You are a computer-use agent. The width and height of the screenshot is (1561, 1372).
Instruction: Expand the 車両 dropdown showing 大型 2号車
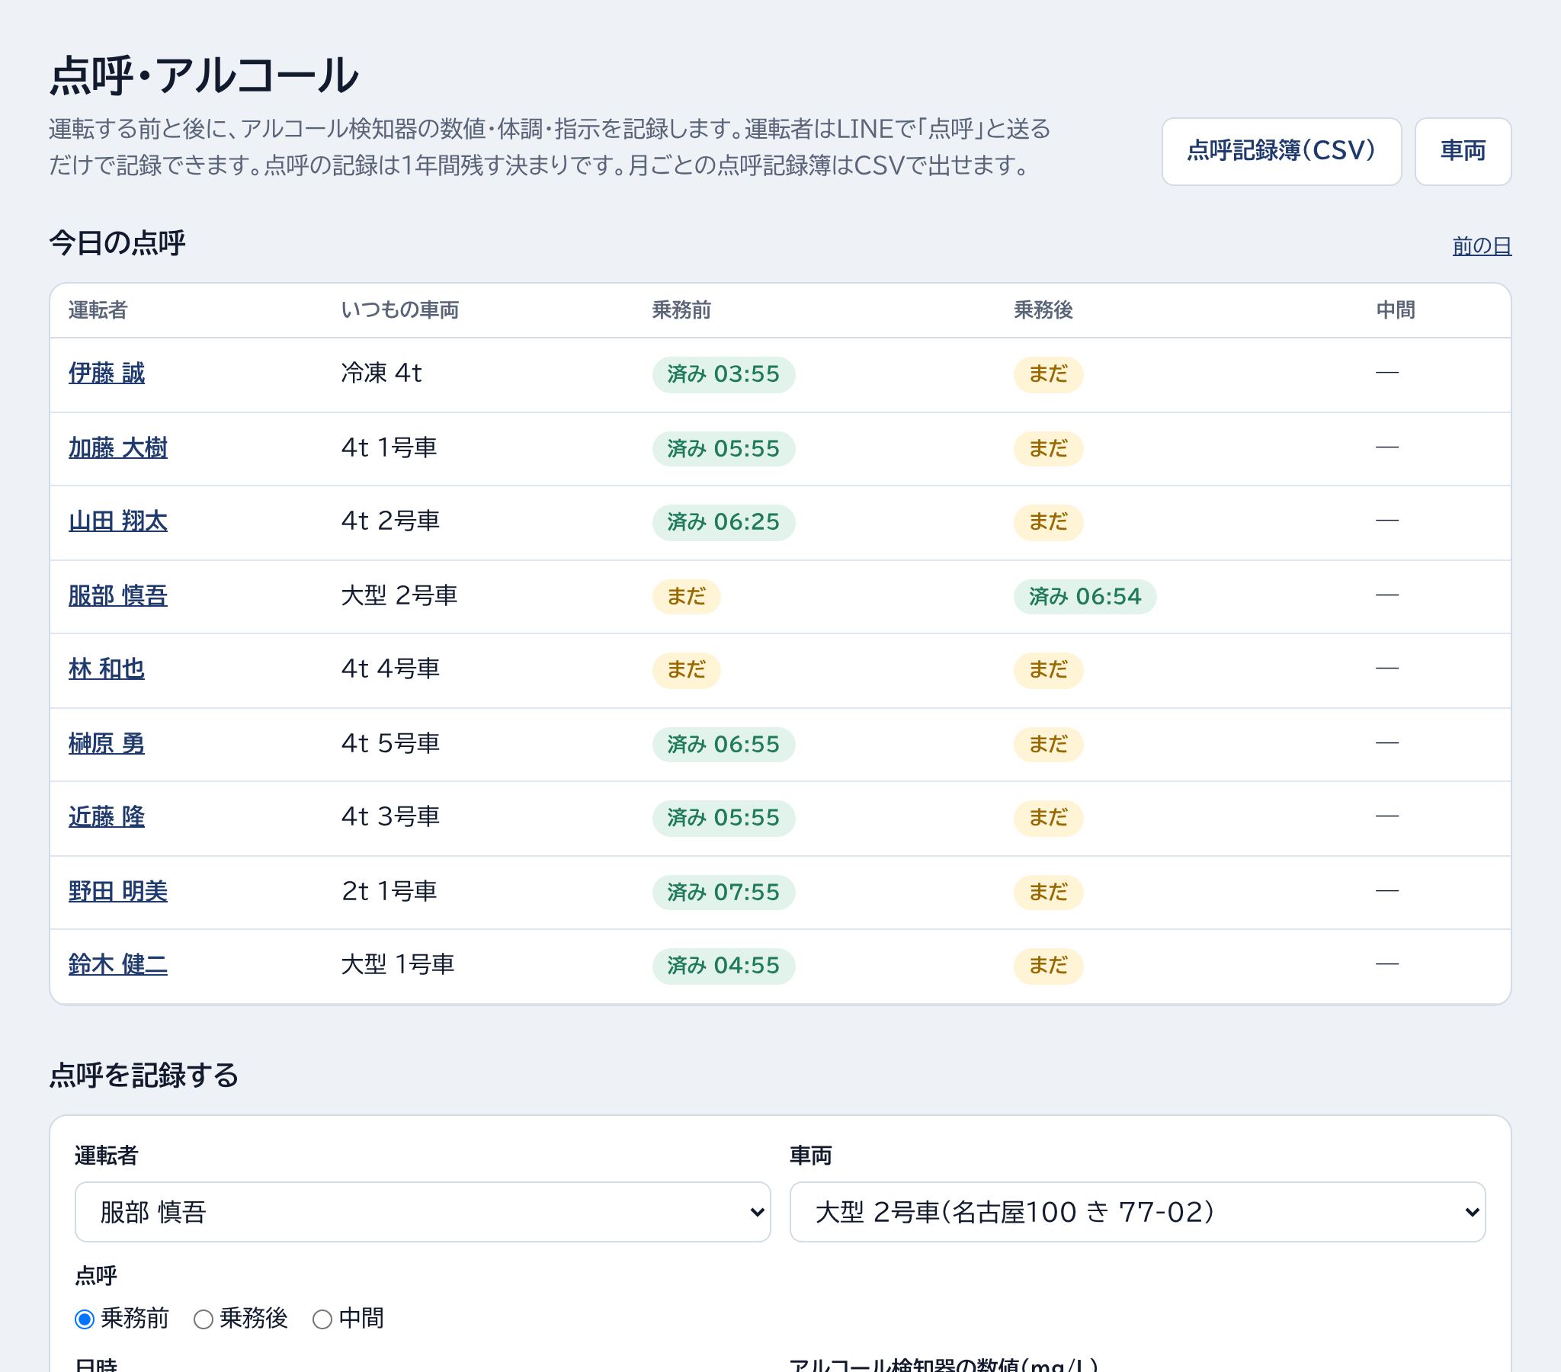(1137, 1212)
